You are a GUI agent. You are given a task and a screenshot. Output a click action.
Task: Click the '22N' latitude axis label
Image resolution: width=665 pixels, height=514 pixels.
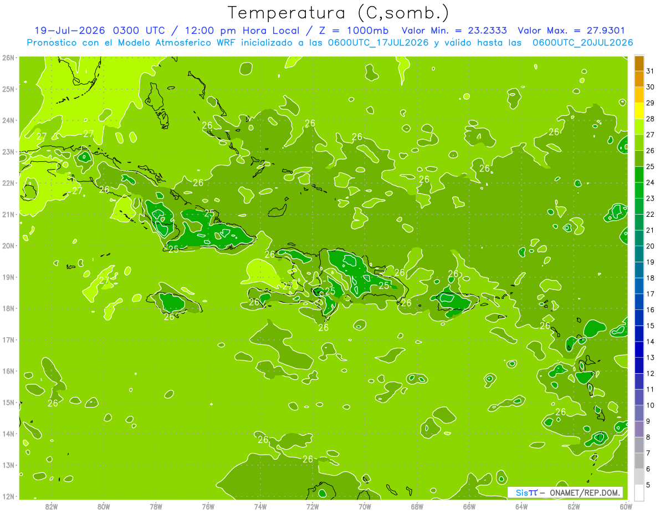coord(8,183)
